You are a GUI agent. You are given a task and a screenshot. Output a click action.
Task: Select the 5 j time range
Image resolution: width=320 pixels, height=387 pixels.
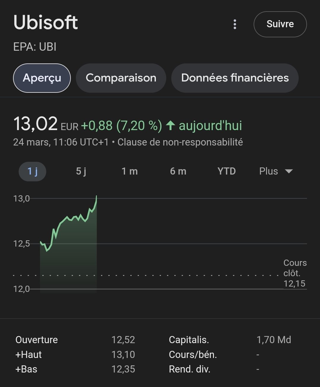81,171
